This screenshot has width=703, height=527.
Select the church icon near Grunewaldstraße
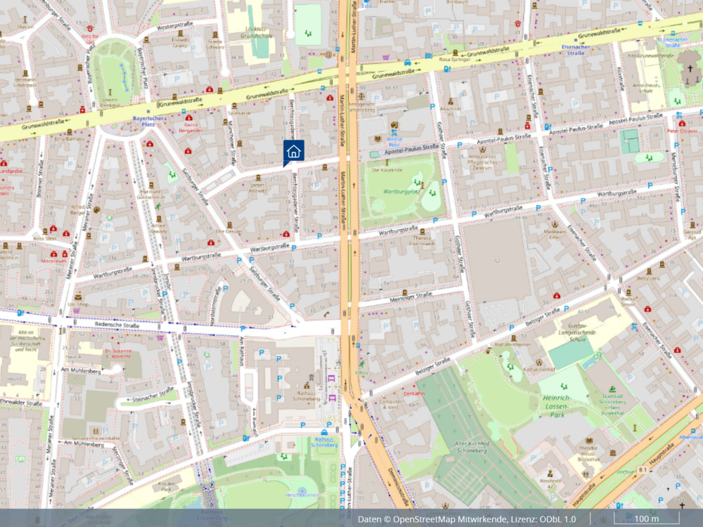(690, 69)
